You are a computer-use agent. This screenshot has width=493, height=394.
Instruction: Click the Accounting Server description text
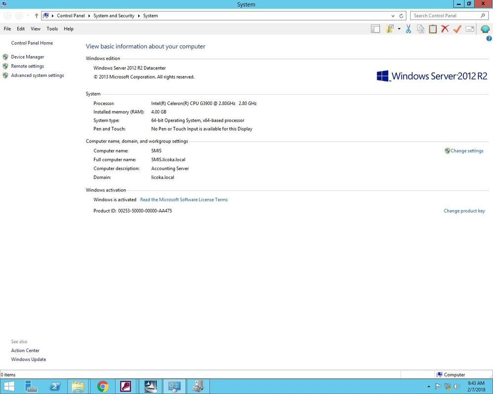click(x=170, y=169)
